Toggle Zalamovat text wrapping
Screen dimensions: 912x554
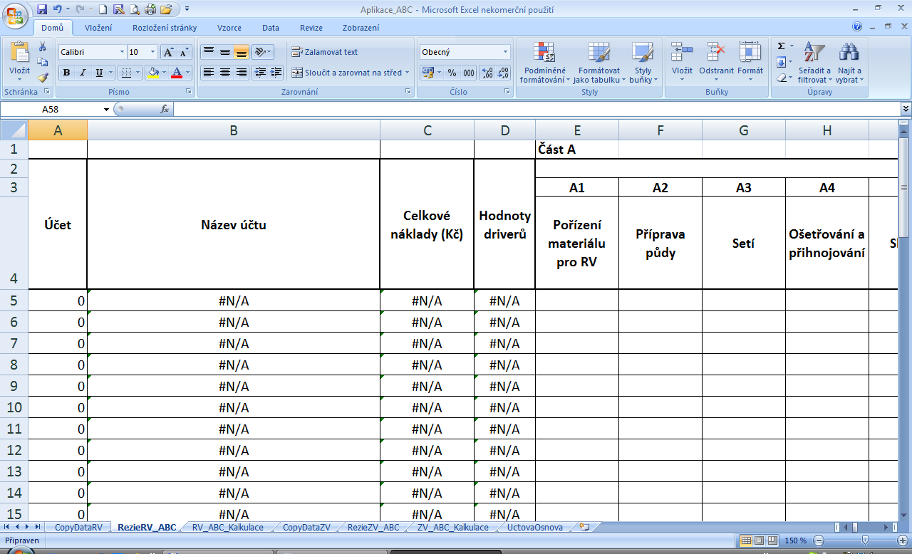(325, 52)
